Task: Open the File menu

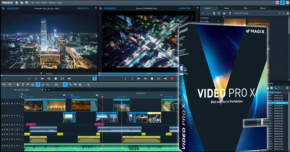Action: coord(33,3)
